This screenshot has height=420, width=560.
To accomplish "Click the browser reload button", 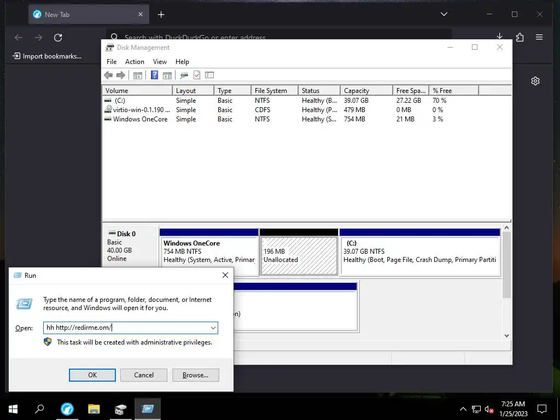I will pyautogui.click(x=58, y=38).
